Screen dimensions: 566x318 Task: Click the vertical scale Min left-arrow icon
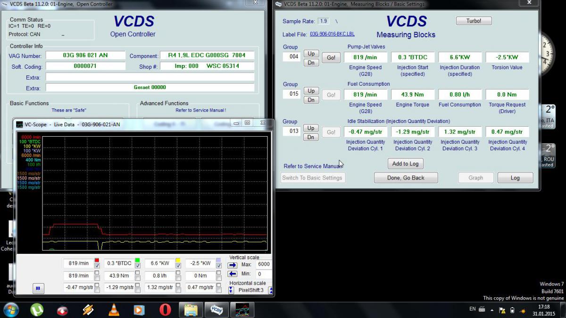[x=232, y=274]
